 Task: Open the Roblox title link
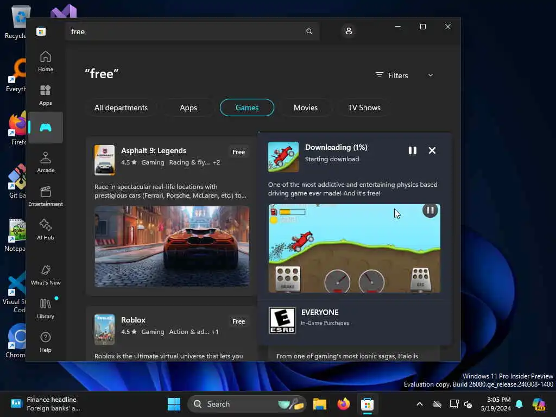133,320
